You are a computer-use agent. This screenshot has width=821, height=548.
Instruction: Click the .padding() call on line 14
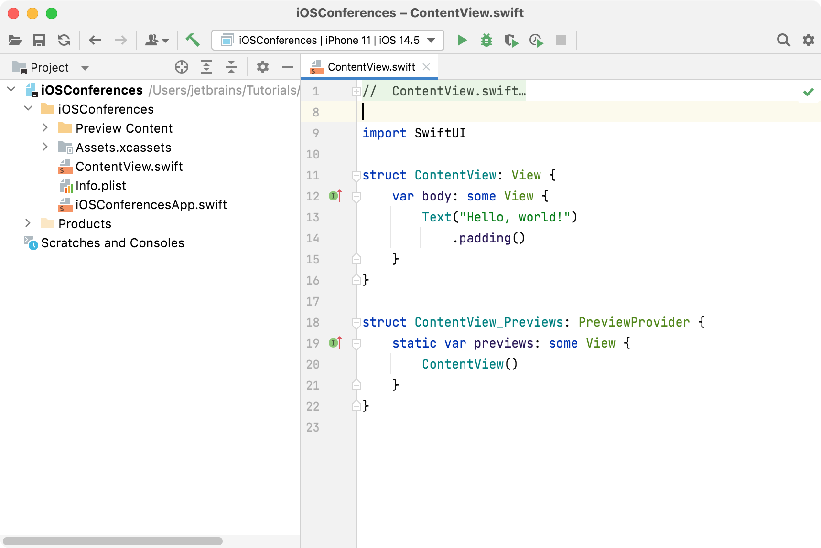click(488, 238)
